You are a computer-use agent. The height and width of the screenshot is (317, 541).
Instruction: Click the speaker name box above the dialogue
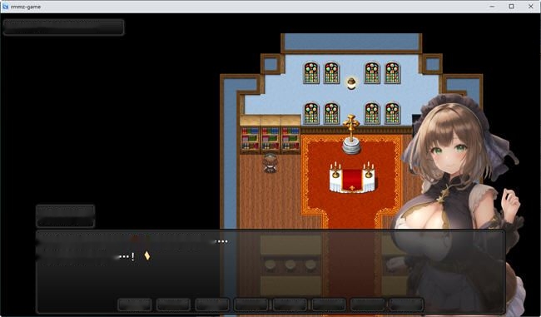coord(66,216)
